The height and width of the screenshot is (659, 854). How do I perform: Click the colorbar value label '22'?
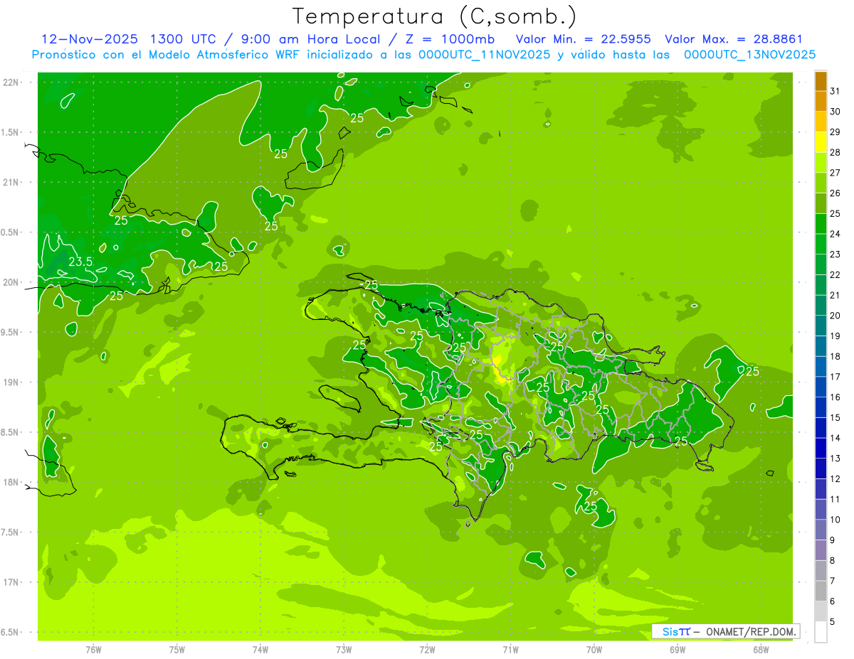click(x=835, y=274)
